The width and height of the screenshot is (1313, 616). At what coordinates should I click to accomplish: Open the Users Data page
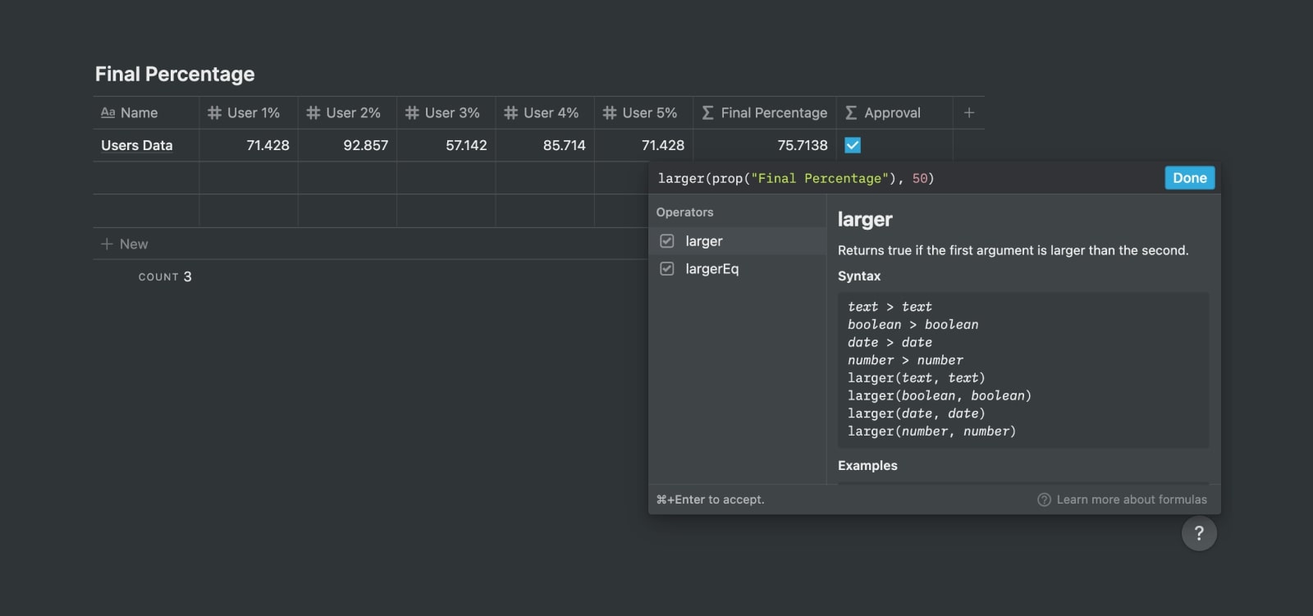coord(137,145)
